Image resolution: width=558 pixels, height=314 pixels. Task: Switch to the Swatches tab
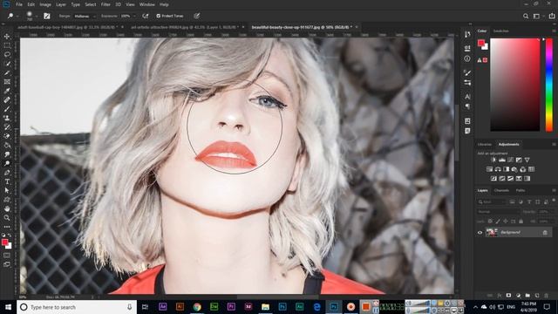(501, 31)
